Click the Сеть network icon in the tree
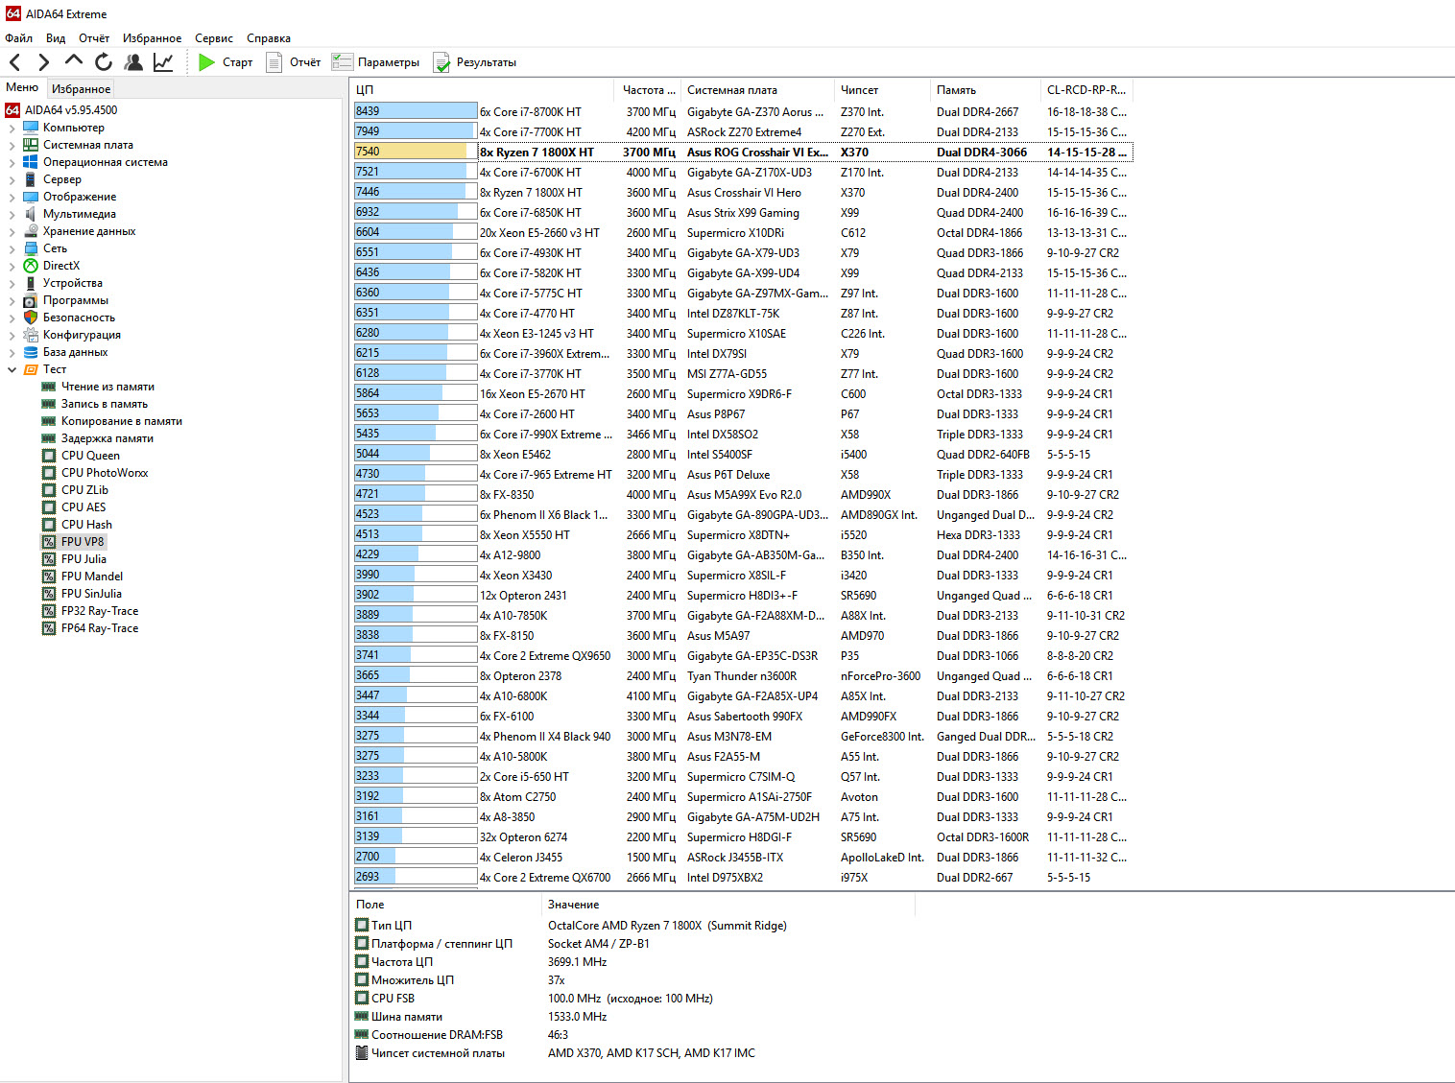The height and width of the screenshot is (1083, 1455). click(x=31, y=248)
